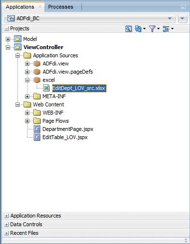Screen dimensions: 190x244
Task: Switch to the Applications tab
Action: [x=20, y=7]
